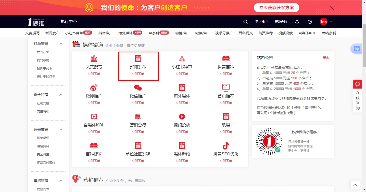Open 我的草稿 in sidebar
Viewport: 366px width, 192px height.
point(43,60)
